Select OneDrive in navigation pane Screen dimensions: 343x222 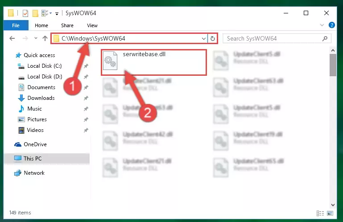35,144
